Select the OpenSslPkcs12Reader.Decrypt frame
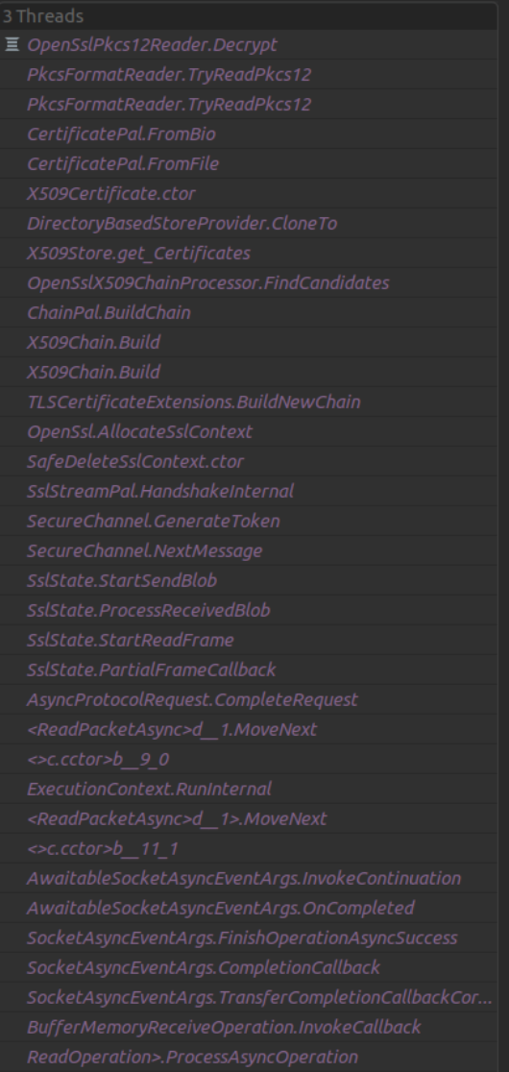 pos(249,44)
